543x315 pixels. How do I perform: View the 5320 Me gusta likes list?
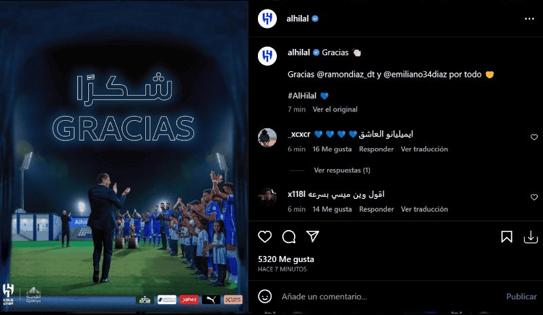286,259
